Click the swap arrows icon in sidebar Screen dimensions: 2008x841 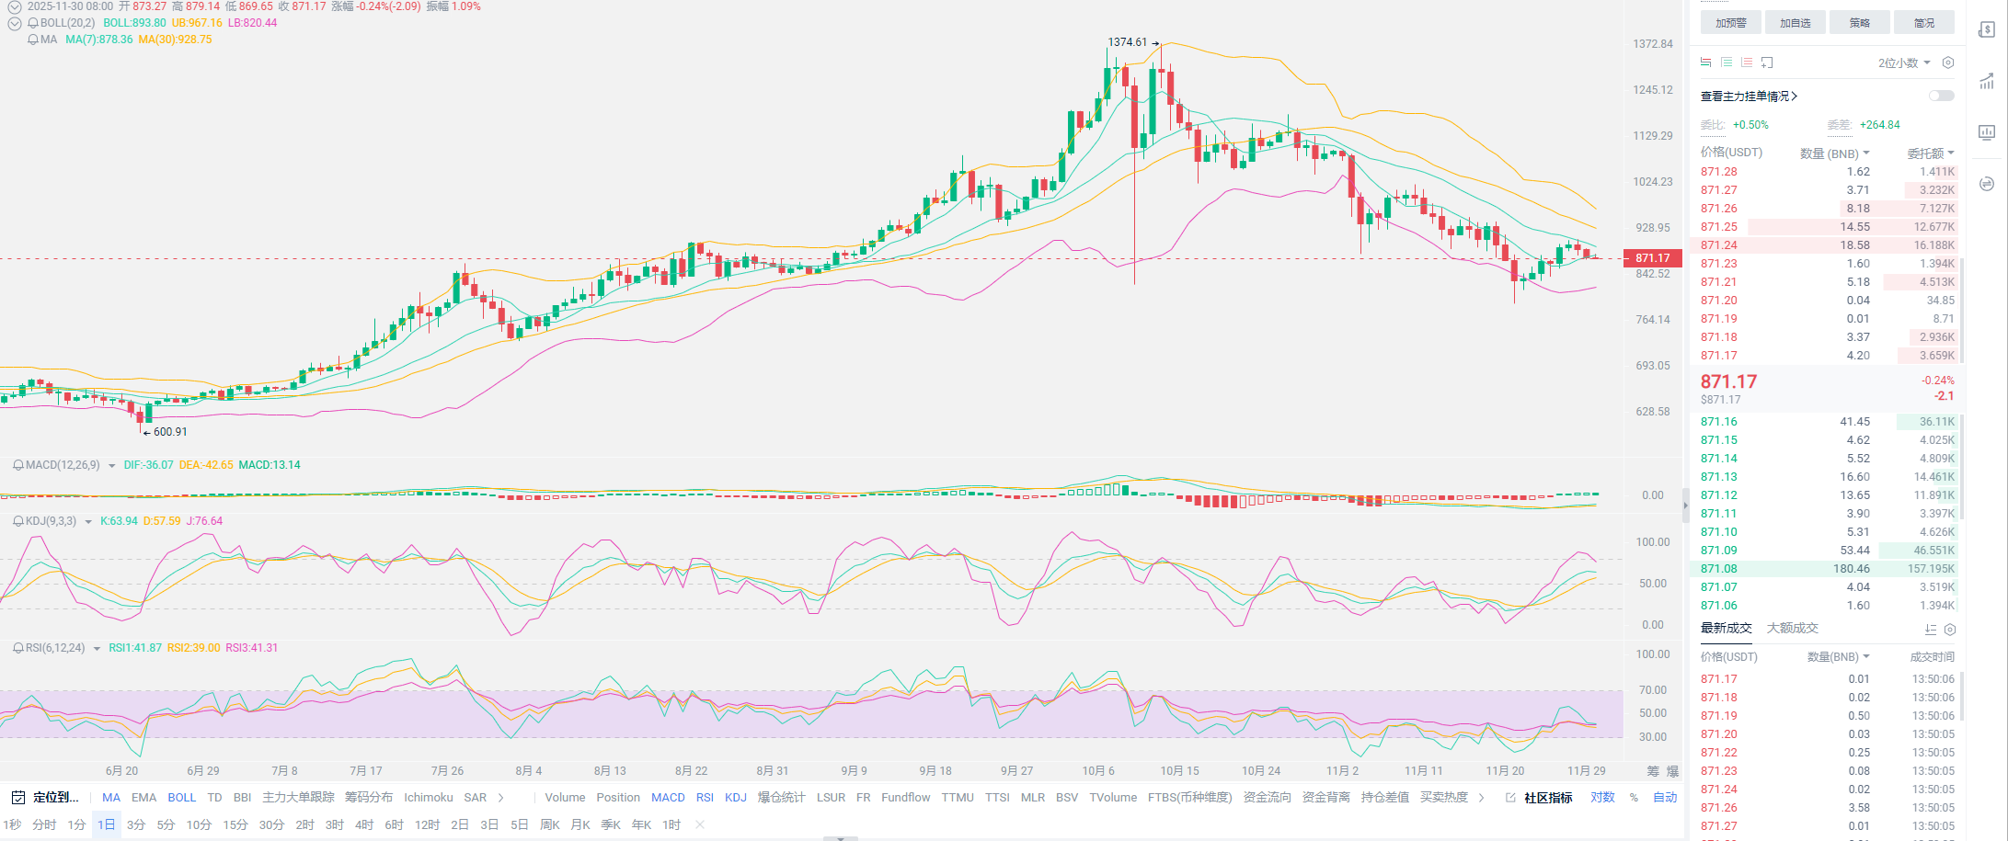tap(1987, 184)
